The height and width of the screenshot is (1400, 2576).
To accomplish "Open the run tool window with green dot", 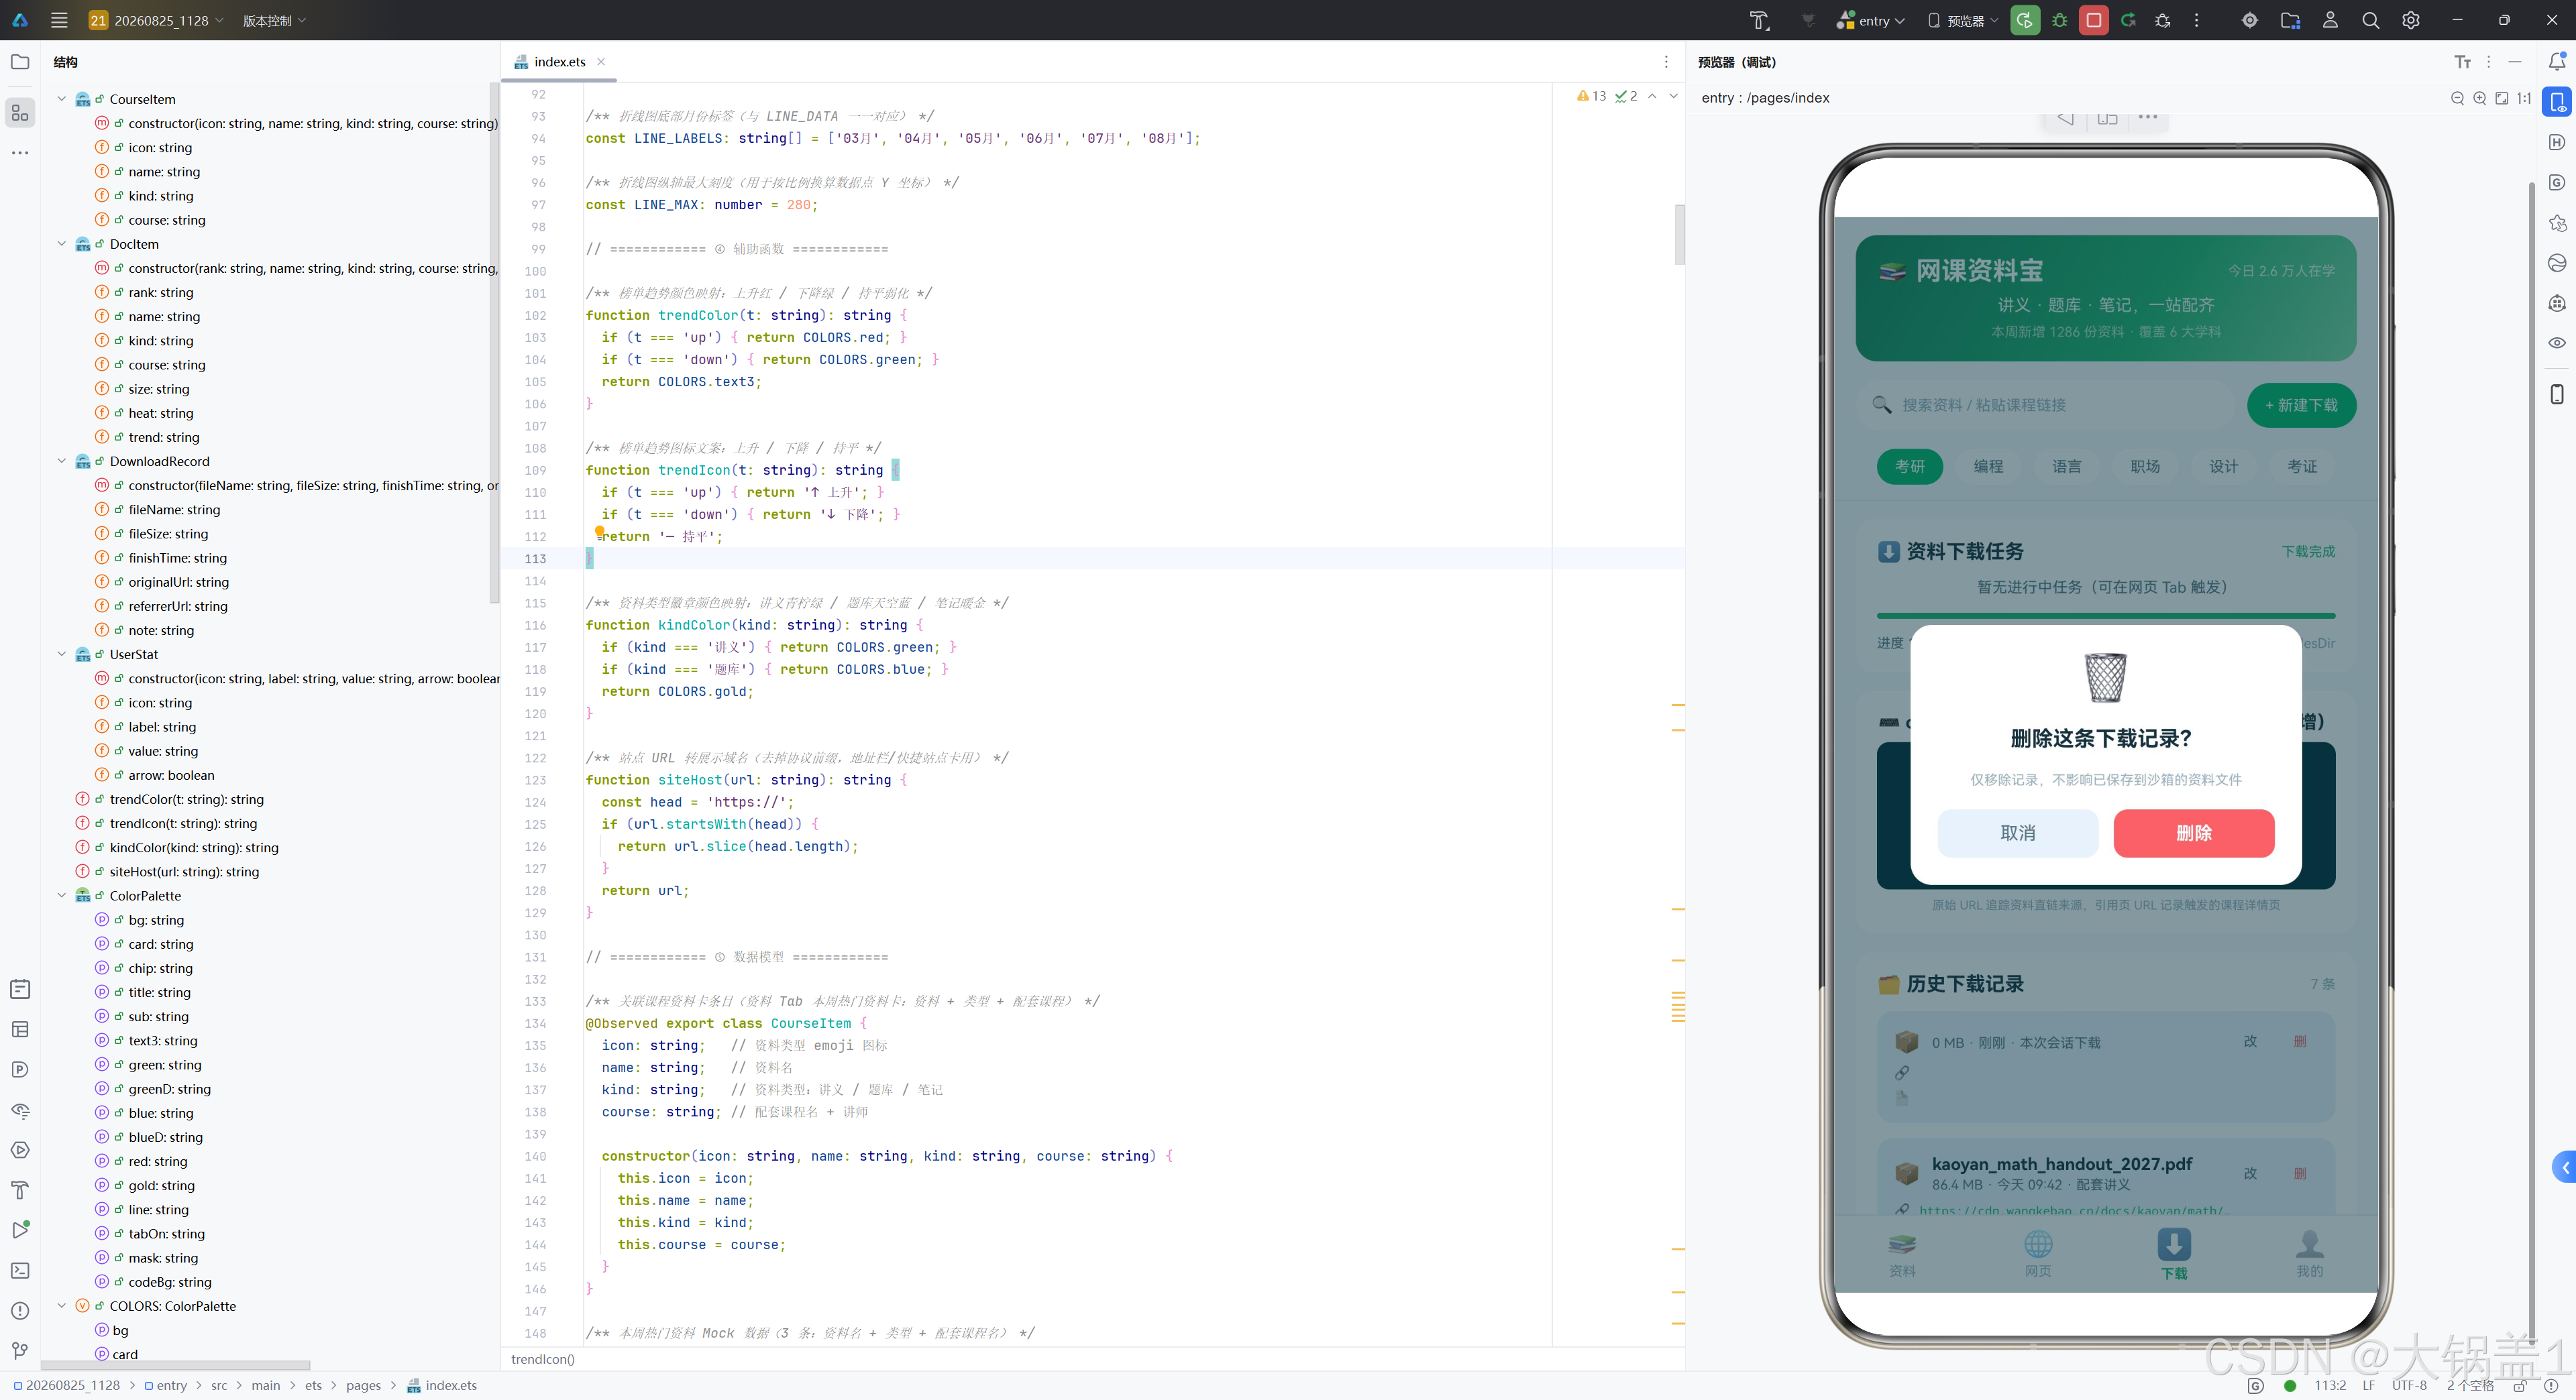I will point(20,1230).
